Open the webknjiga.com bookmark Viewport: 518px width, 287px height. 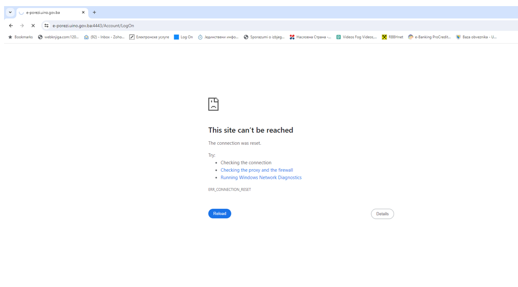click(x=58, y=37)
